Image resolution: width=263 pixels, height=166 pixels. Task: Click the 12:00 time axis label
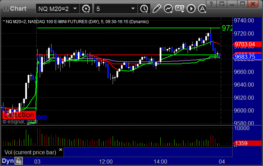[x=106, y=162]
